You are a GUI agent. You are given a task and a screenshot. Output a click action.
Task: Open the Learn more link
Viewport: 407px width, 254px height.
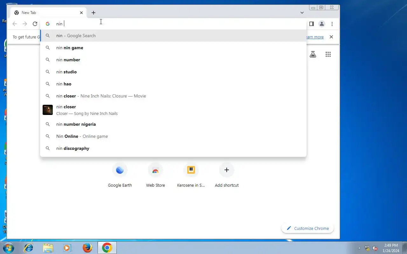[x=314, y=37]
